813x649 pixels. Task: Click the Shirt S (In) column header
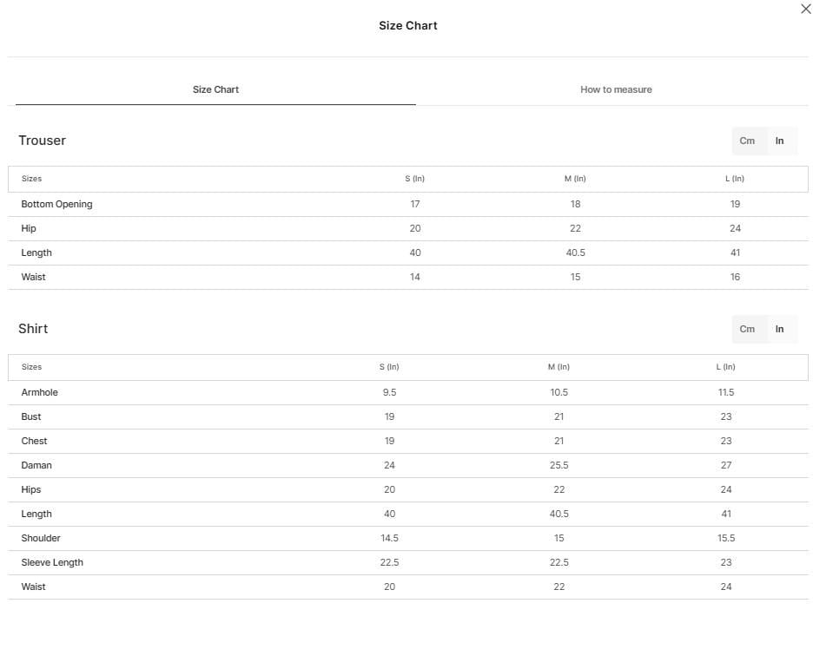[389, 367]
